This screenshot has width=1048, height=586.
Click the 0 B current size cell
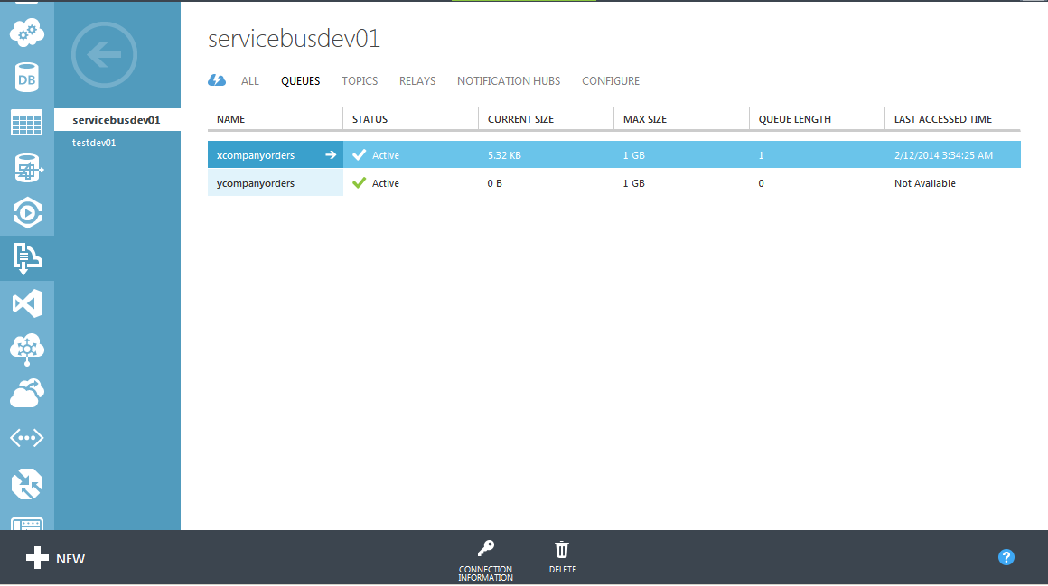[x=494, y=183]
